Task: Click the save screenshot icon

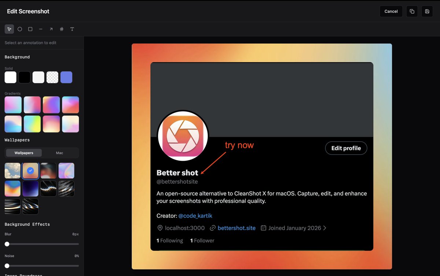Action: click(427, 11)
